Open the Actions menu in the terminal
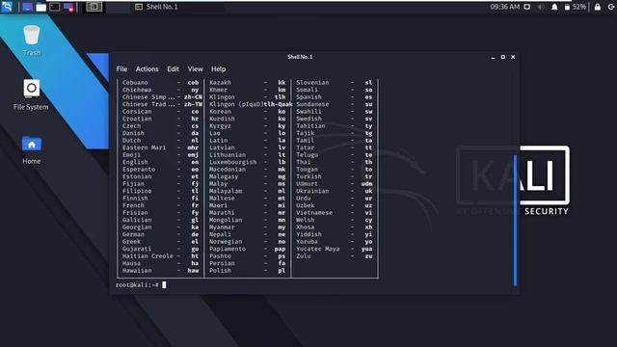 click(147, 68)
